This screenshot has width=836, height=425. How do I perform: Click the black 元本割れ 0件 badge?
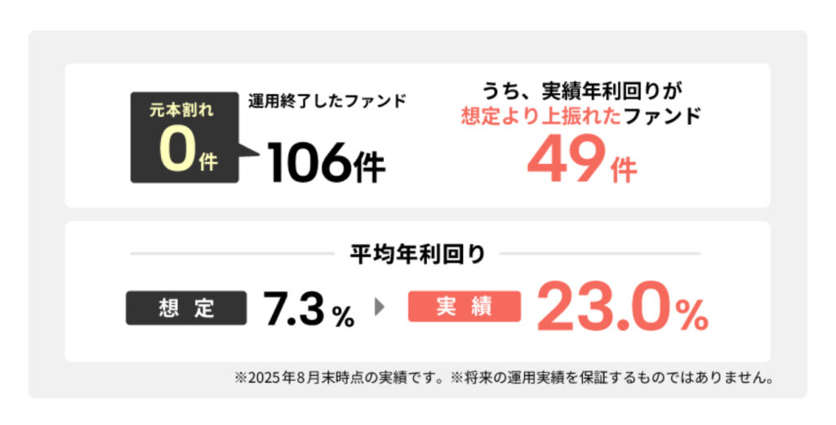(x=185, y=137)
